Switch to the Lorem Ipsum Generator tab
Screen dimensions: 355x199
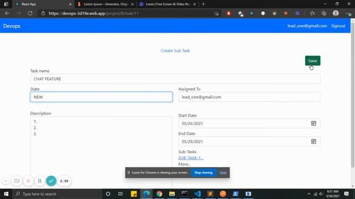(105, 4)
